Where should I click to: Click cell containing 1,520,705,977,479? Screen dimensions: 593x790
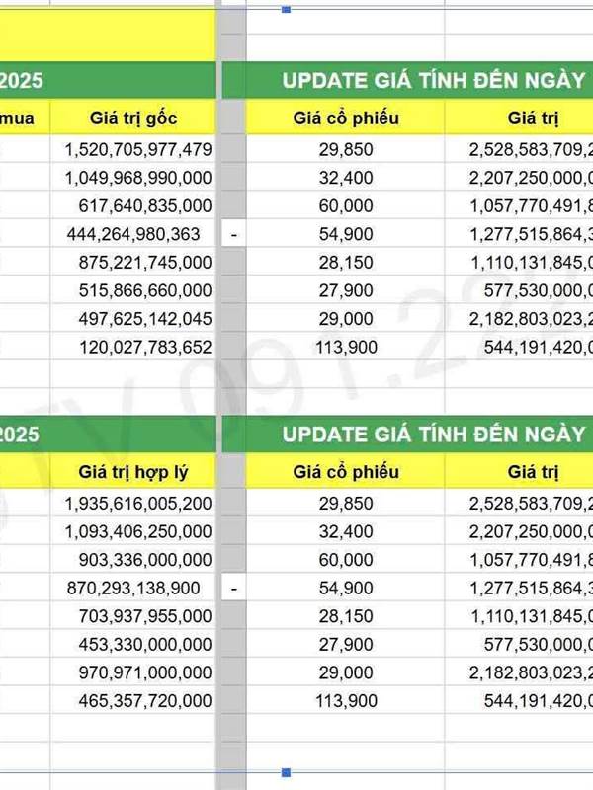tap(137, 149)
